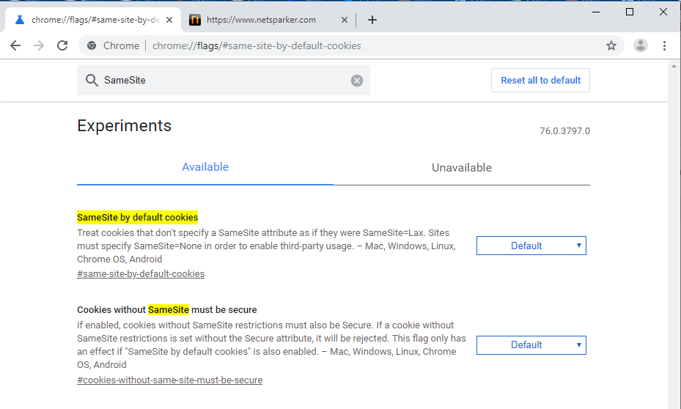Open Cookies without SameSite must be secure dropdown
The width and height of the screenshot is (681, 409).
pyautogui.click(x=531, y=344)
